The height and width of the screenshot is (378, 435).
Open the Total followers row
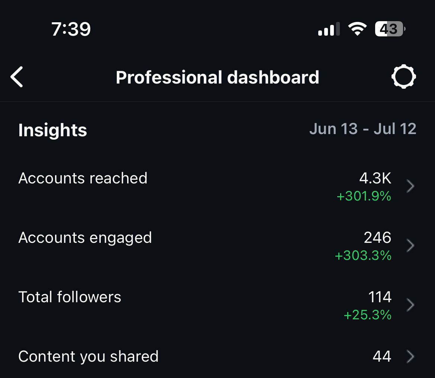(x=217, y=305)
